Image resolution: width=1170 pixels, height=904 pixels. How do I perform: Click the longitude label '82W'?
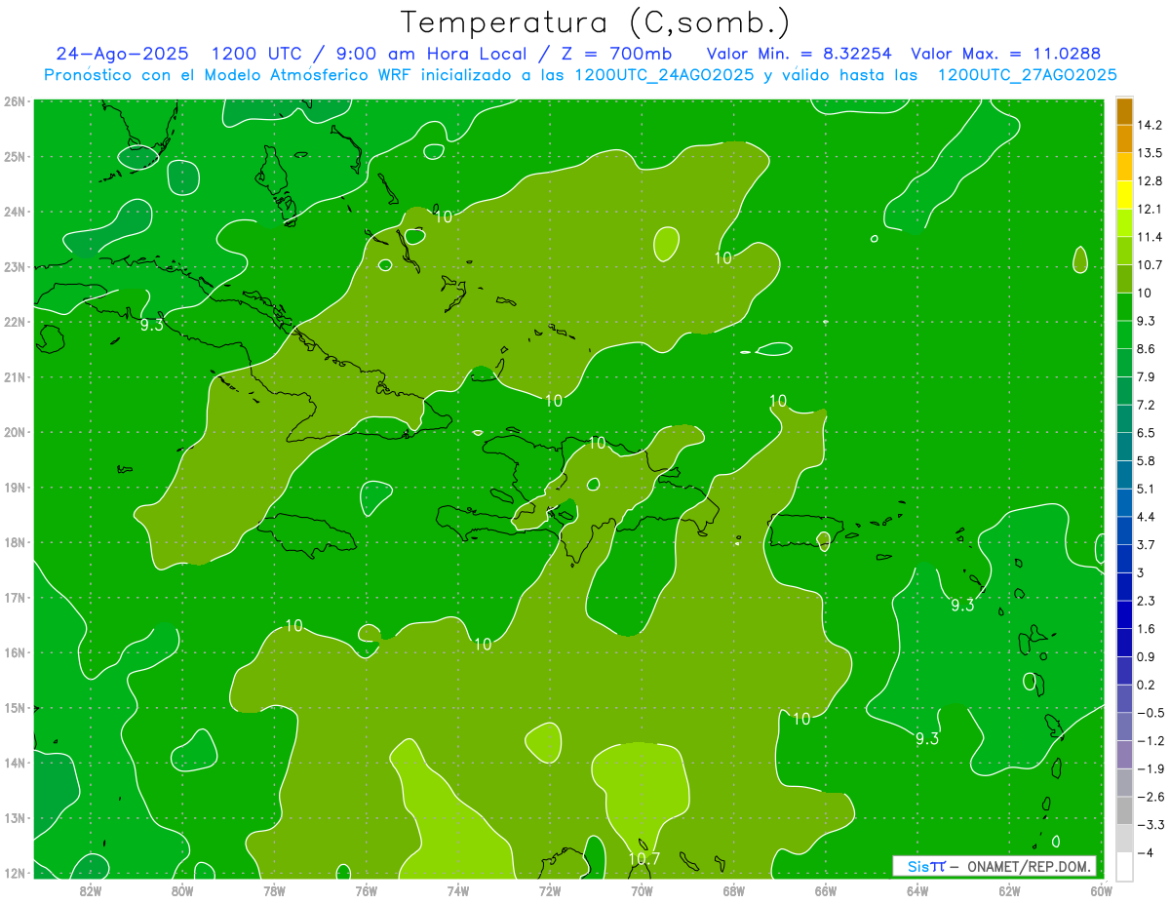[90, 890]
